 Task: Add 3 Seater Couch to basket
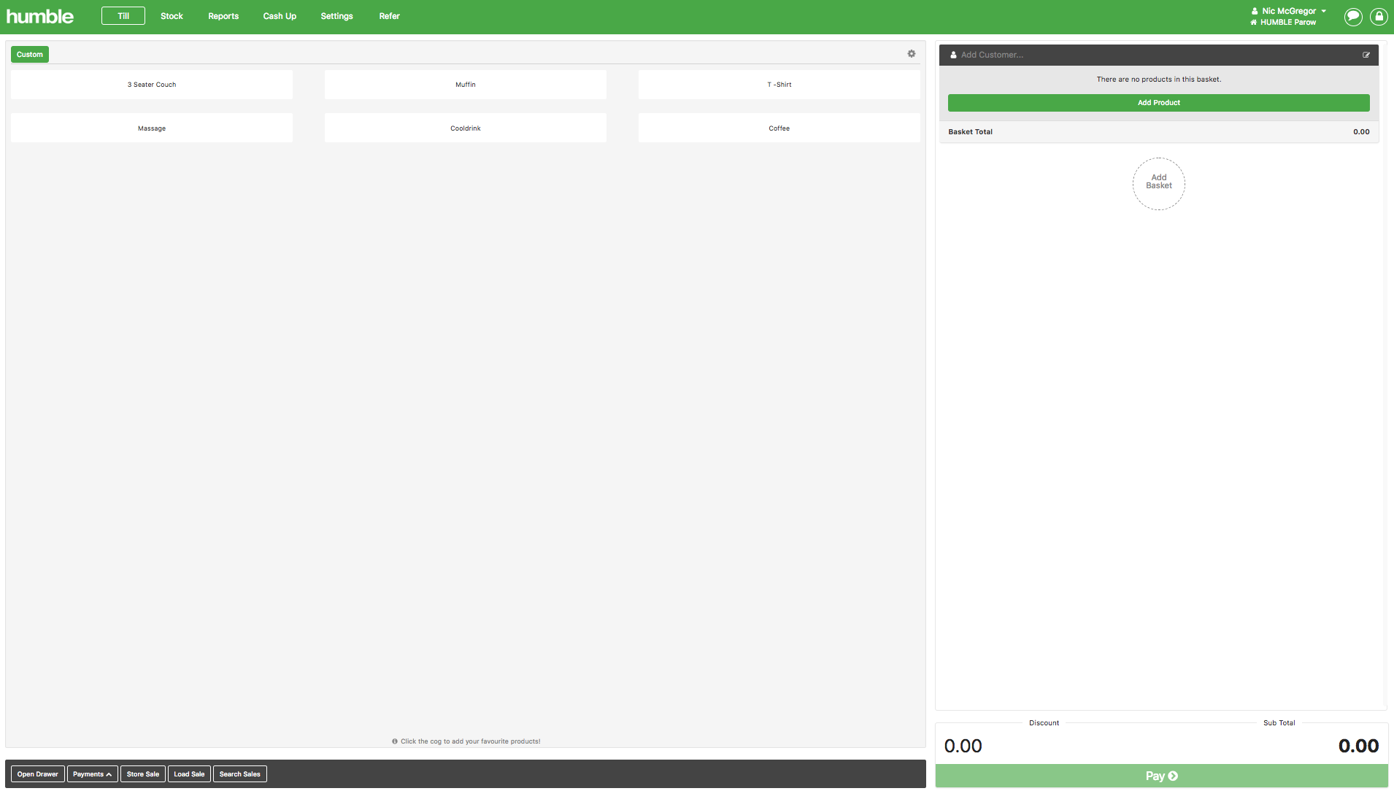pyautogui.click(x=152, y=85)
